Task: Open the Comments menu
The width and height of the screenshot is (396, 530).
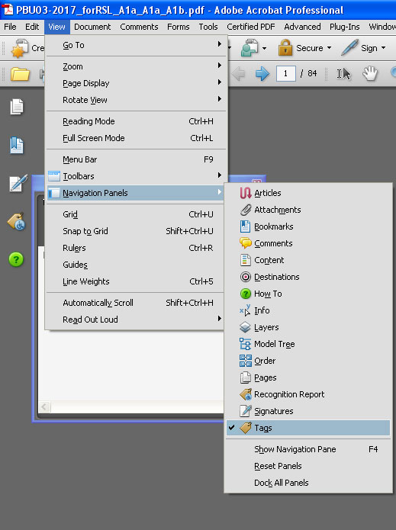Action: (x=139, y=27)
